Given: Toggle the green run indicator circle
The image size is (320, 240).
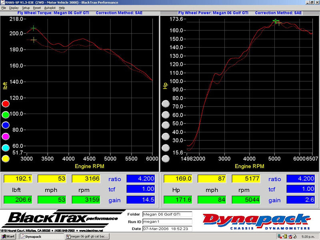Looking at the screenshot, I should tap(6, 115).
